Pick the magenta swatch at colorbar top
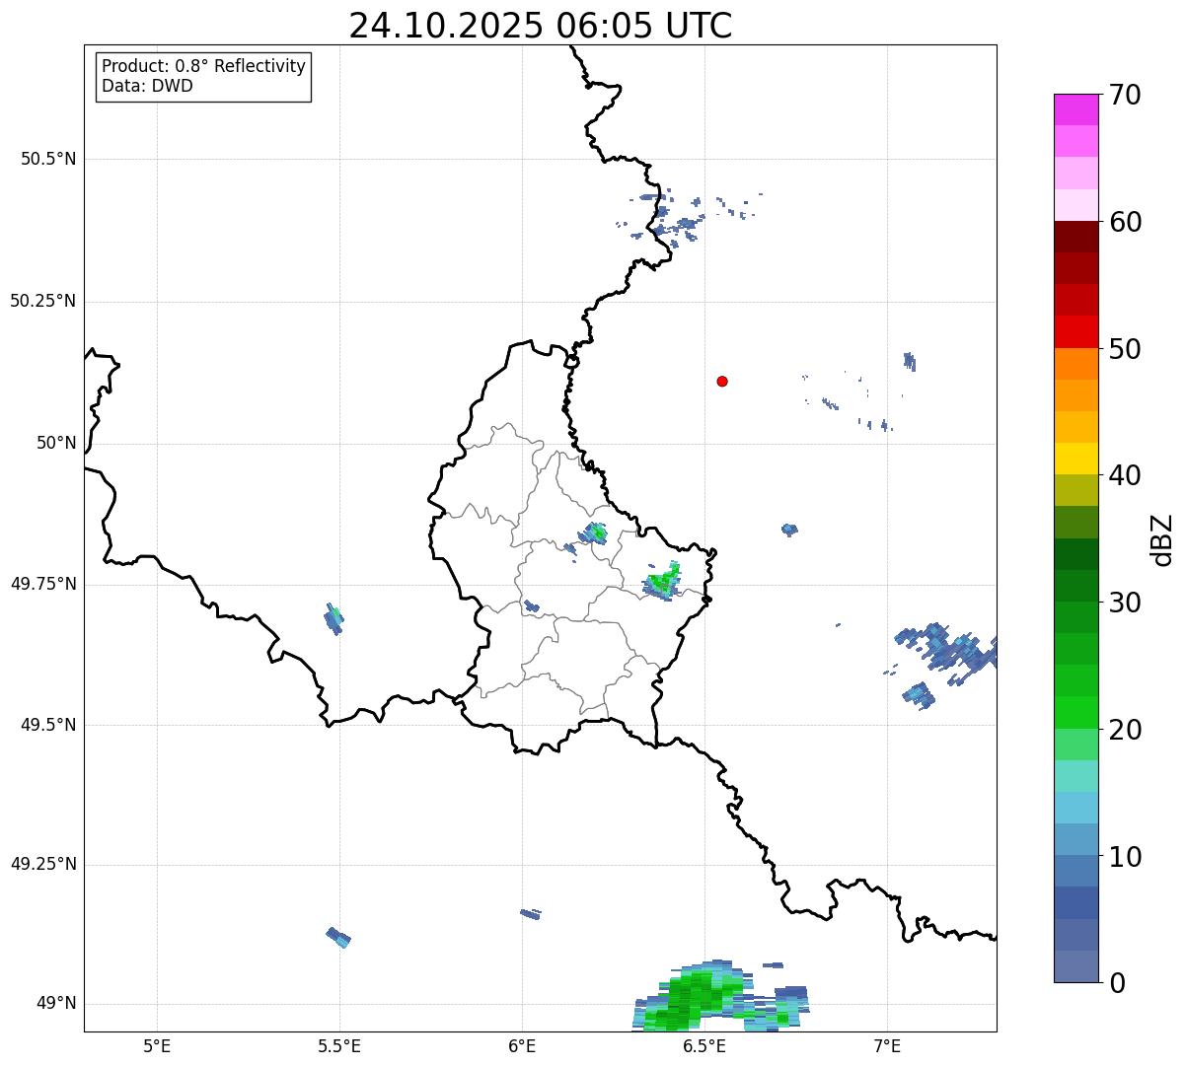Screen dimensions: 1186x1066 [x=1076, y=109]
